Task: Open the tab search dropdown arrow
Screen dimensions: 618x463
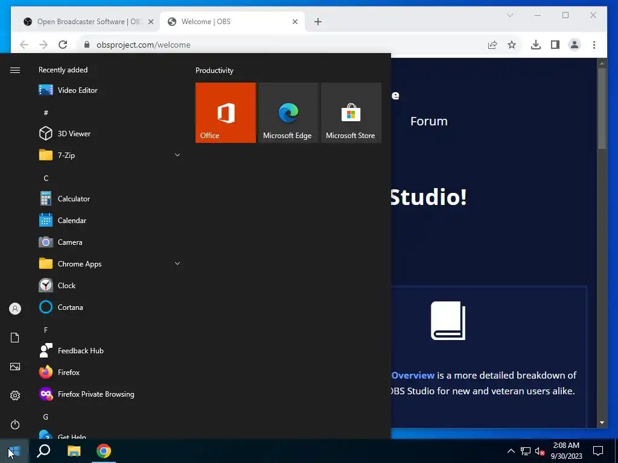Action: point(509,15)
